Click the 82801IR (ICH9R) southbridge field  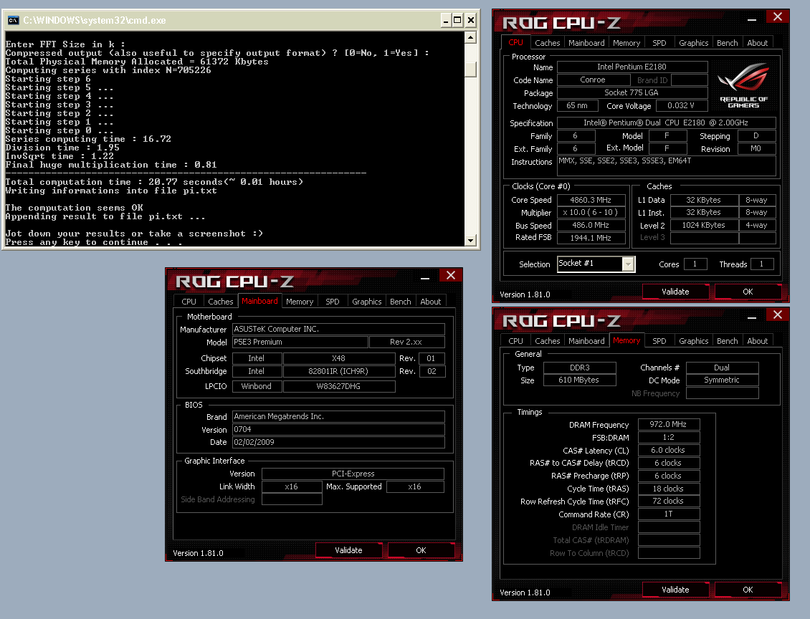[x=339, y=371]
